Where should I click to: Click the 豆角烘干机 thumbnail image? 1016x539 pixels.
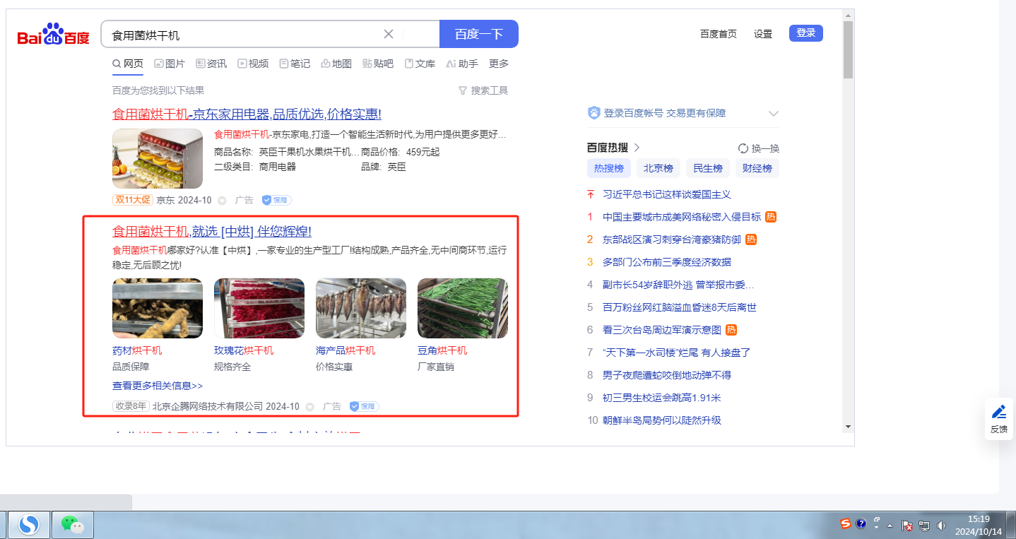(463, 308)
